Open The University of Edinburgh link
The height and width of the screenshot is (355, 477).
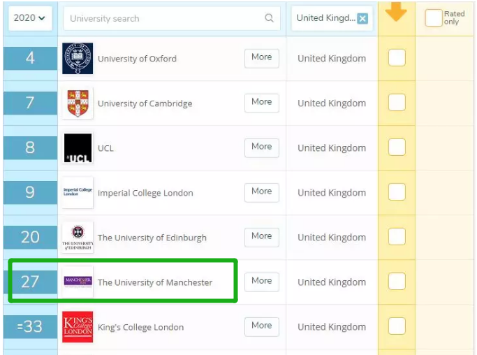pos(152,238)
